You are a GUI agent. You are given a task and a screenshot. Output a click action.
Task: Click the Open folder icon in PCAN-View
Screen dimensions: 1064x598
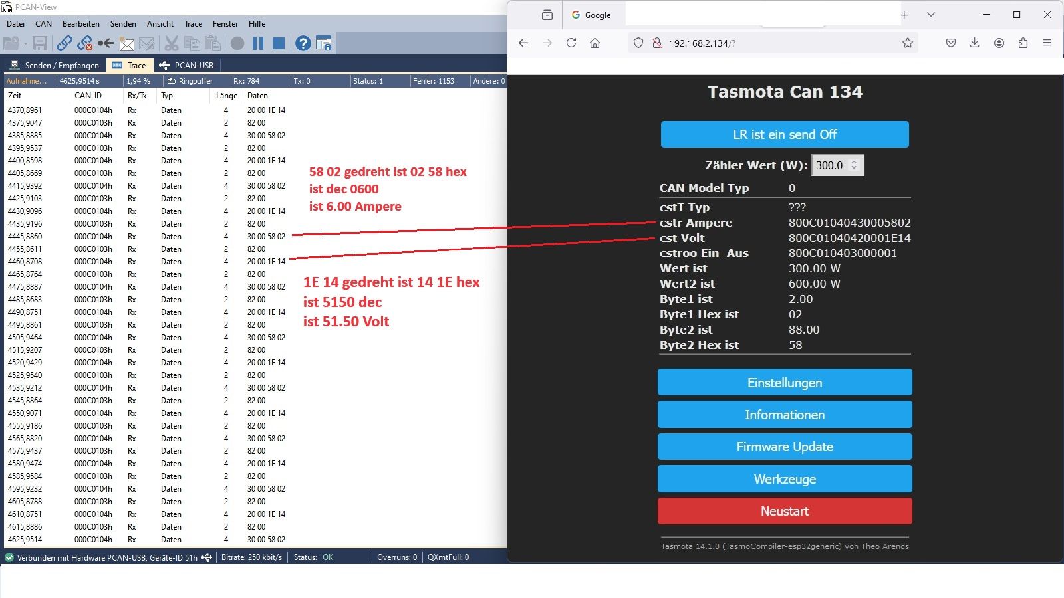[11, 43]
